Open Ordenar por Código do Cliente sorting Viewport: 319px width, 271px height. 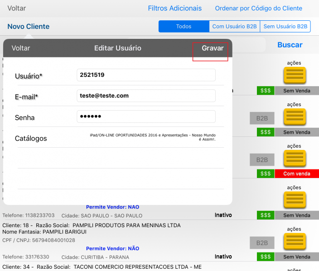[258, 8]
